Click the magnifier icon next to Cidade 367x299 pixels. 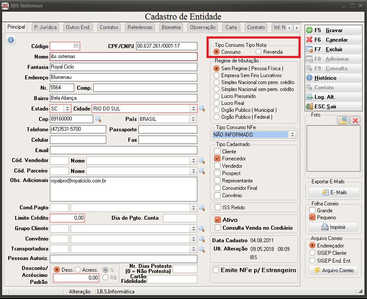202,108
